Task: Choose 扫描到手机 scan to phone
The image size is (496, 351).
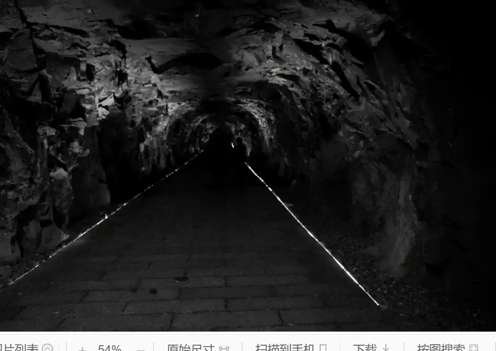Action: (x=285, y=348)
